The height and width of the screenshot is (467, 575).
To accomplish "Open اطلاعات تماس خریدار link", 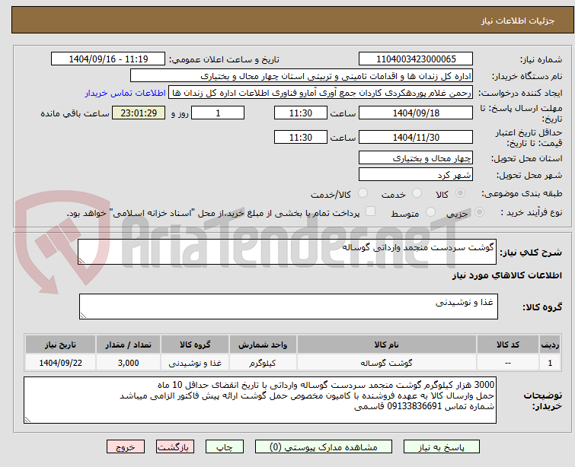I will tap(126, 93).
